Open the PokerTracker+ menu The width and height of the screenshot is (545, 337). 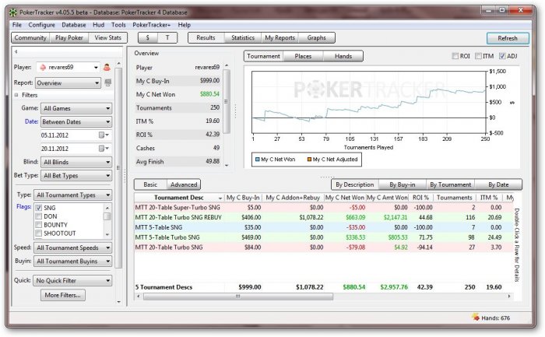point(152,25)
